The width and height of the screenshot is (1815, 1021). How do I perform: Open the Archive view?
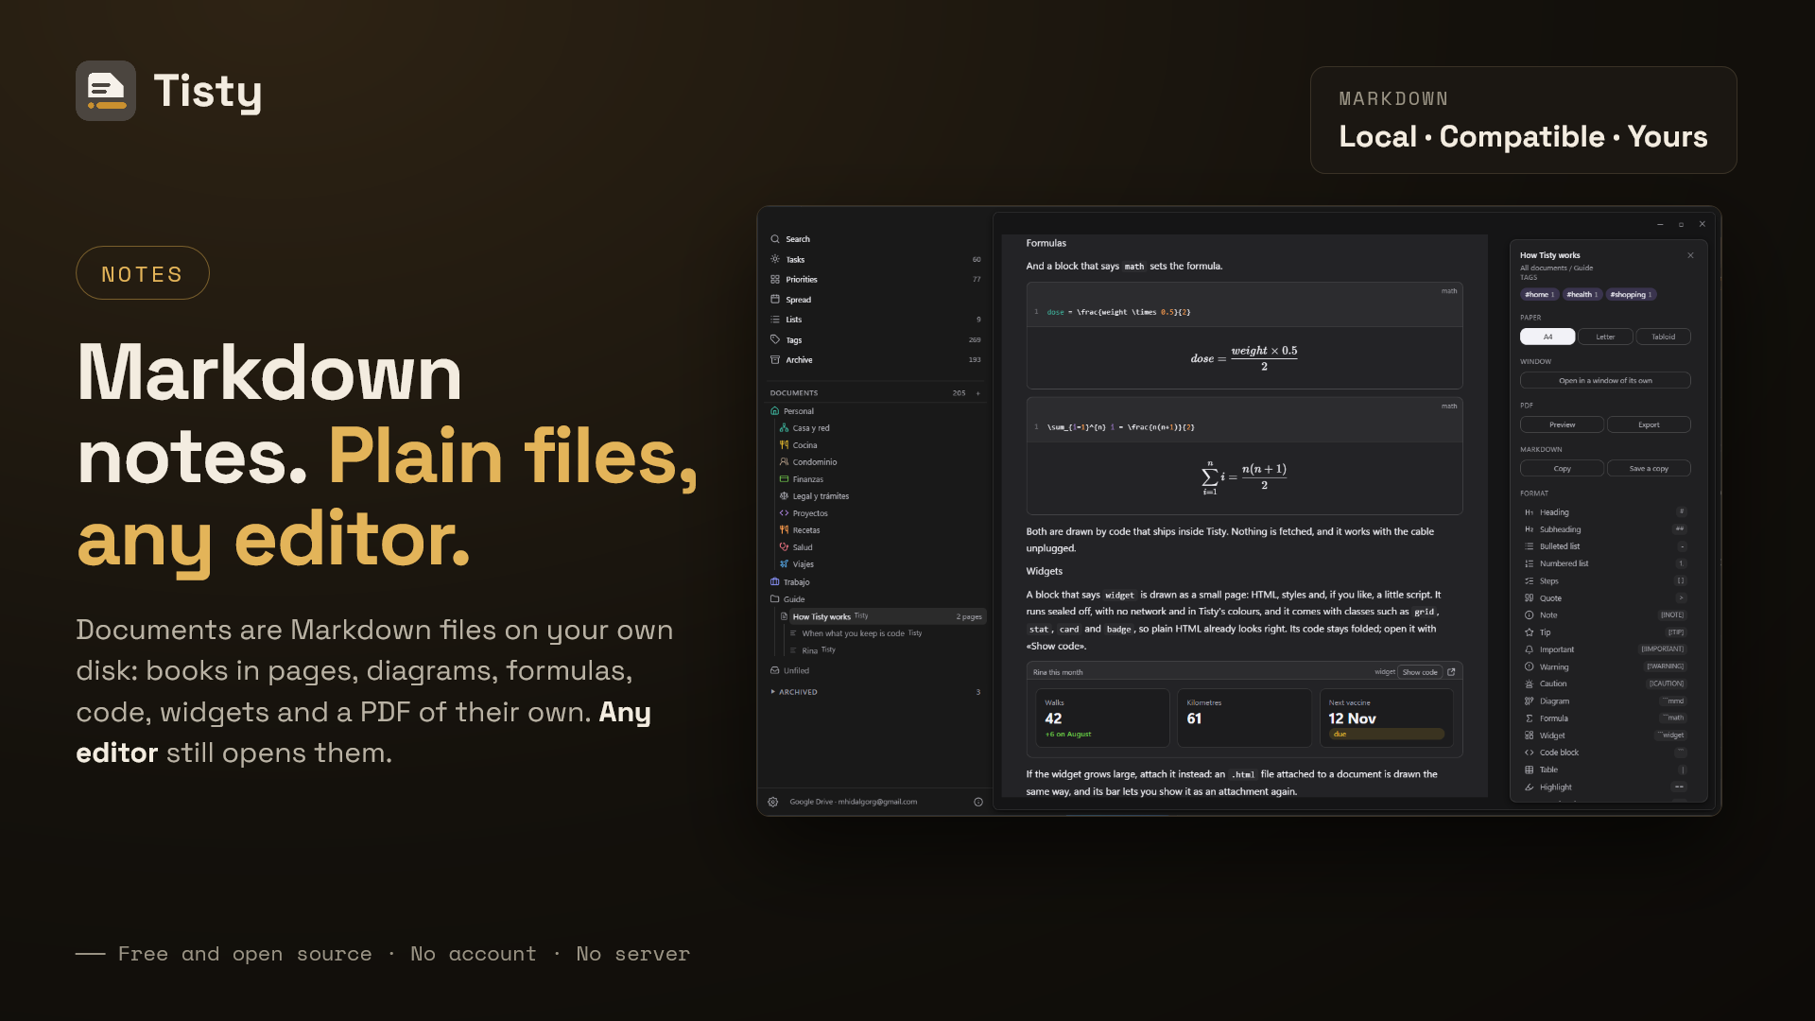tap(876, 360)
